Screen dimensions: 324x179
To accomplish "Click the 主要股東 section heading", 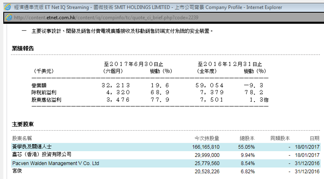I will [x=23, y=124].
